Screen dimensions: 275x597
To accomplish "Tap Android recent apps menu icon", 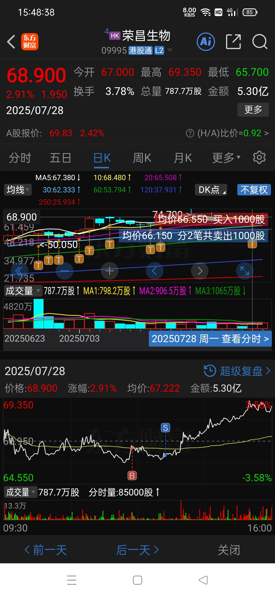I will (72, 580).
